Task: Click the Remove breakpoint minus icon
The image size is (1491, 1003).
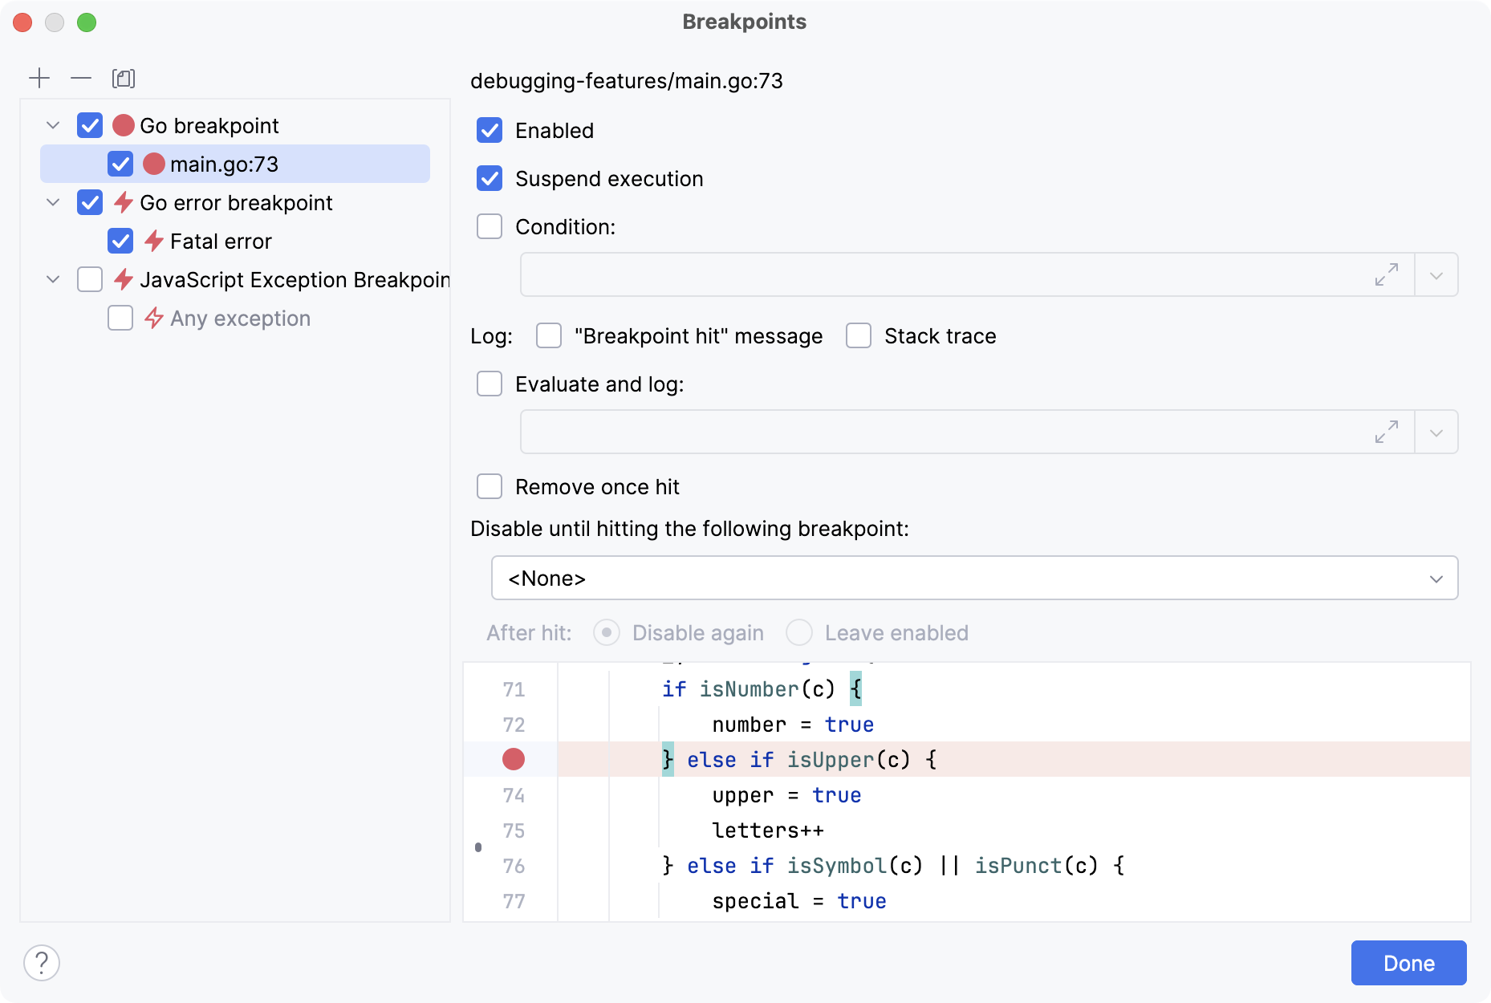Action: tap(81, 78)
